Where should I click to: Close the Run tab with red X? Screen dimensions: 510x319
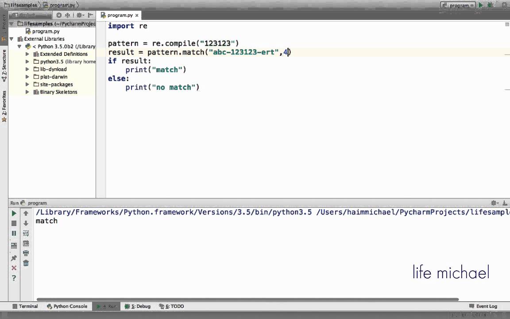[x=14, y=268]
